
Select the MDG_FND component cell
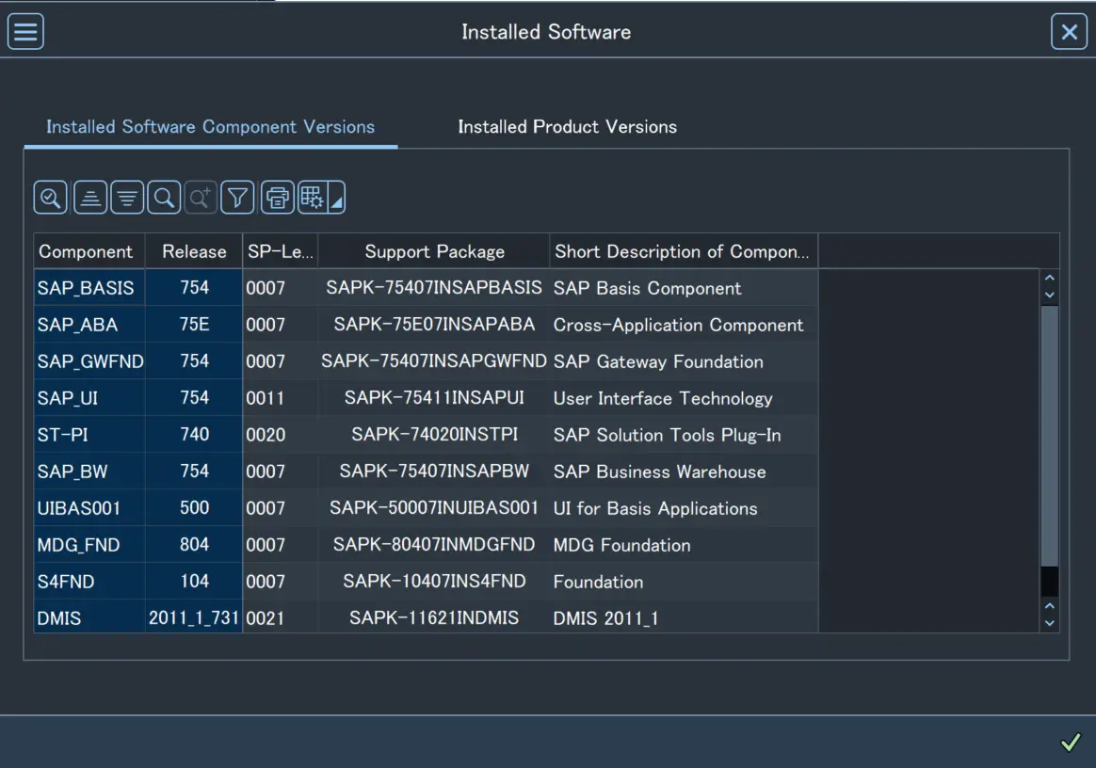coord(89,545)
